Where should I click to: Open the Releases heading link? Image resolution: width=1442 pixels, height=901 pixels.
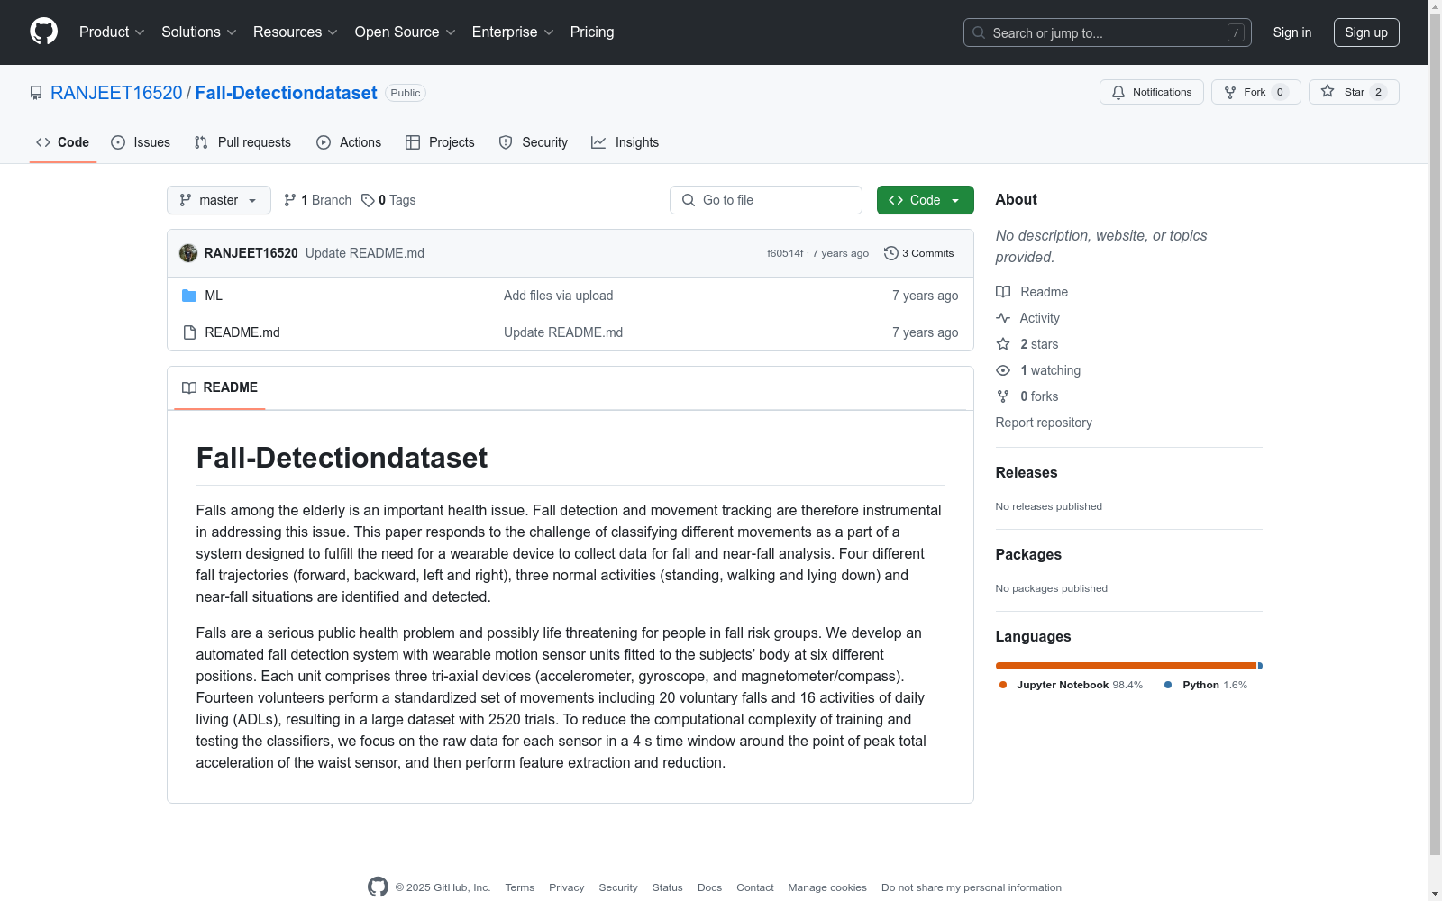pyautogui.click(x=1027, y=472)
